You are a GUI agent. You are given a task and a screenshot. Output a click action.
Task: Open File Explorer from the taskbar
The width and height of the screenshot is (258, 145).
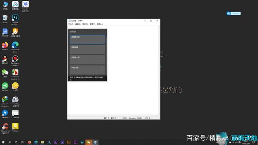42,142
